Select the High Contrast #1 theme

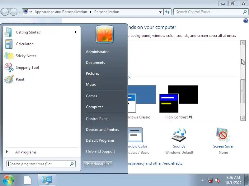[179, 102]
